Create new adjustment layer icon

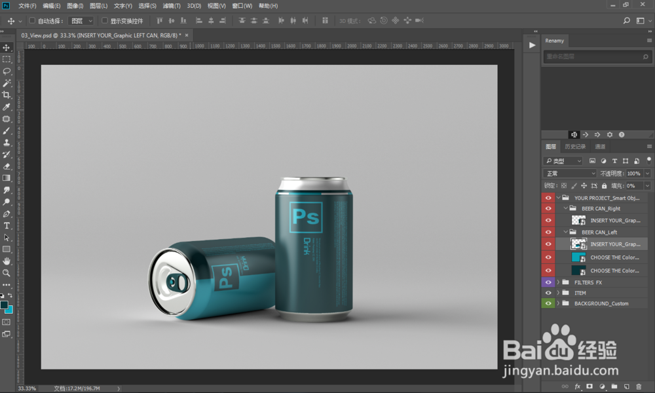tap(602, 386)
